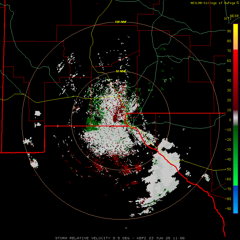
Task: Click the 60 value on the velocity scale
Action: point(229,61)
